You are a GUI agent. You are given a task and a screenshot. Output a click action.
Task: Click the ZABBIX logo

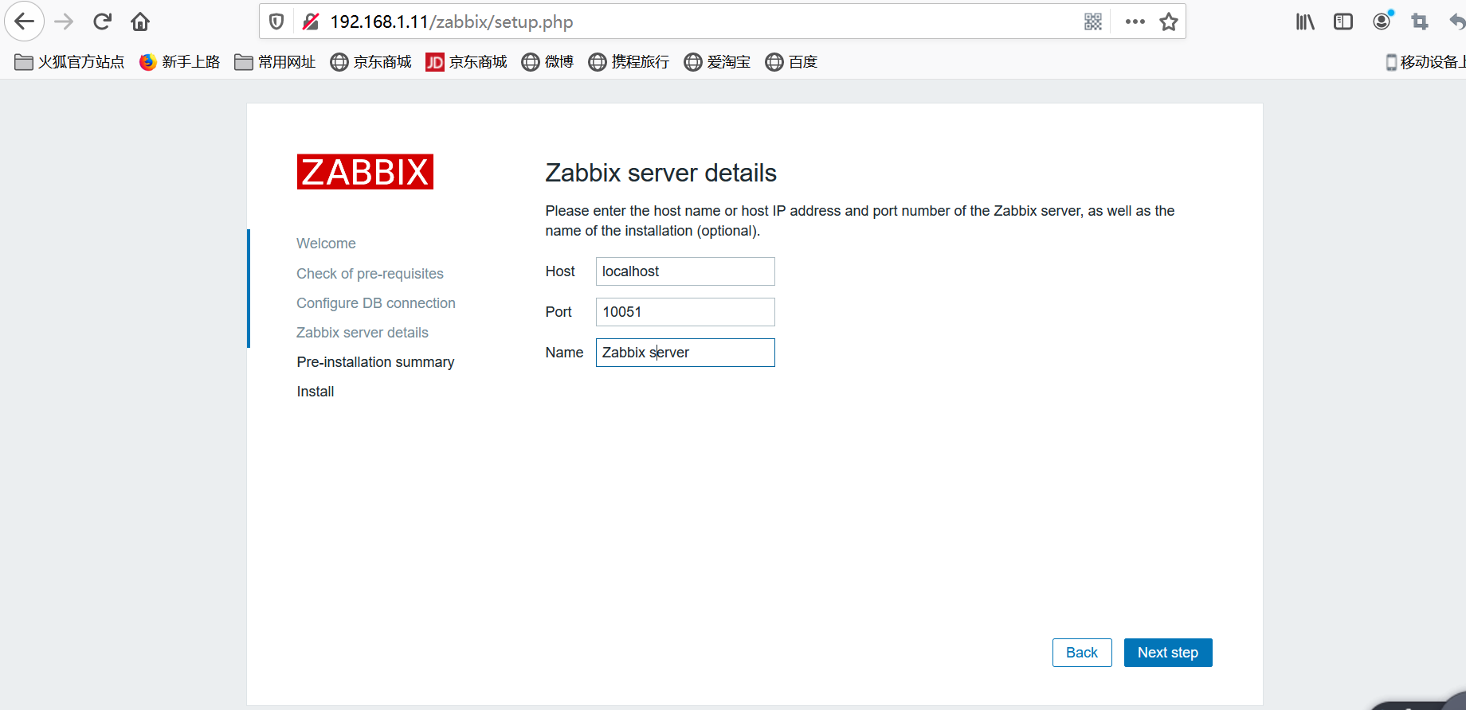click(365, 172)
